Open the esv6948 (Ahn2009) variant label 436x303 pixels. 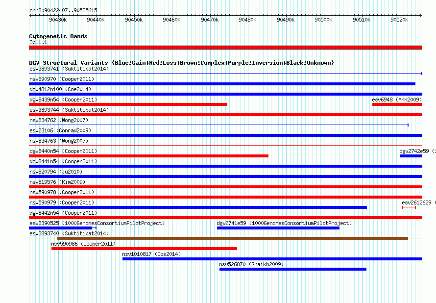pyautogui.click(x=397, y=100)
